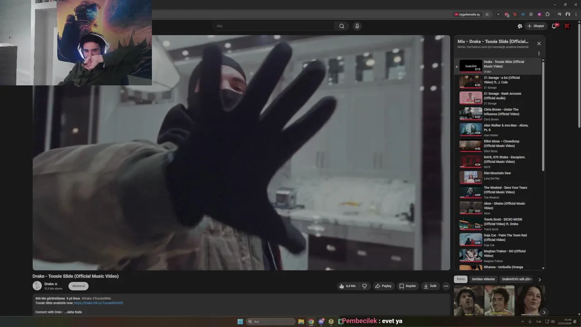Expand description with ...daha fazla

click(73, 312)
